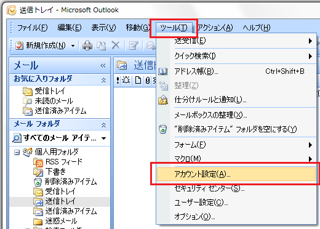Click the attachment paperclip column header
320x229 pixels.
(147, 80)
